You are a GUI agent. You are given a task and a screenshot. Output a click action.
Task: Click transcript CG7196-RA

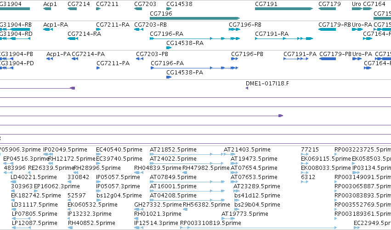coord(195,39)
